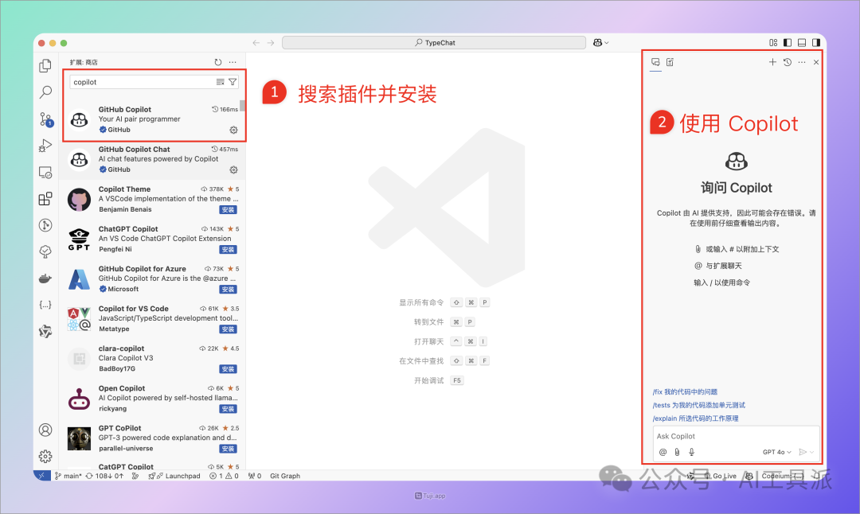
Task: Select the GitHub Copilot extension entry
Action: [x=152, y=119]
